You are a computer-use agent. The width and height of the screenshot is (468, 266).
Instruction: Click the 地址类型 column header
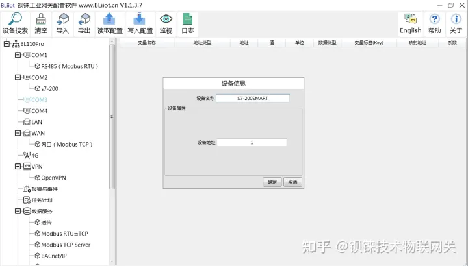202,43
